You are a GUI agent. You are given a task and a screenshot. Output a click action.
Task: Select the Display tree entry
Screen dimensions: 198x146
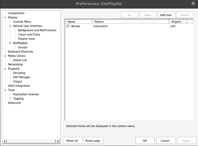point(13,17)
